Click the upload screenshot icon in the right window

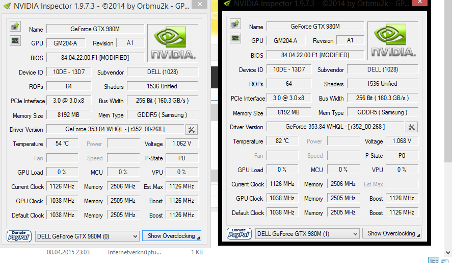235,23
